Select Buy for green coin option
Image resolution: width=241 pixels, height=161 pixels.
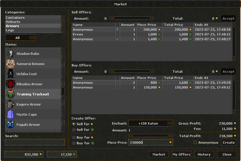tap(74, 143)
